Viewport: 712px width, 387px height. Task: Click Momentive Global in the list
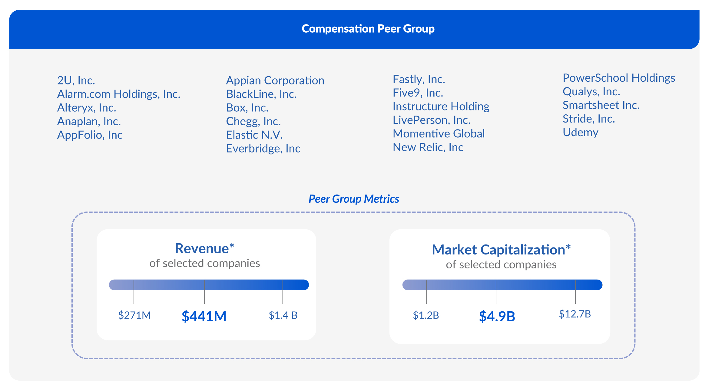[x=439, y=134]
